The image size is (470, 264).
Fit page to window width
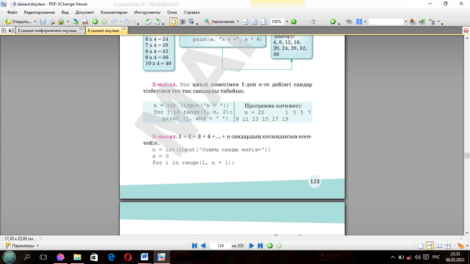pyautogui.click(x=264, y=22)
